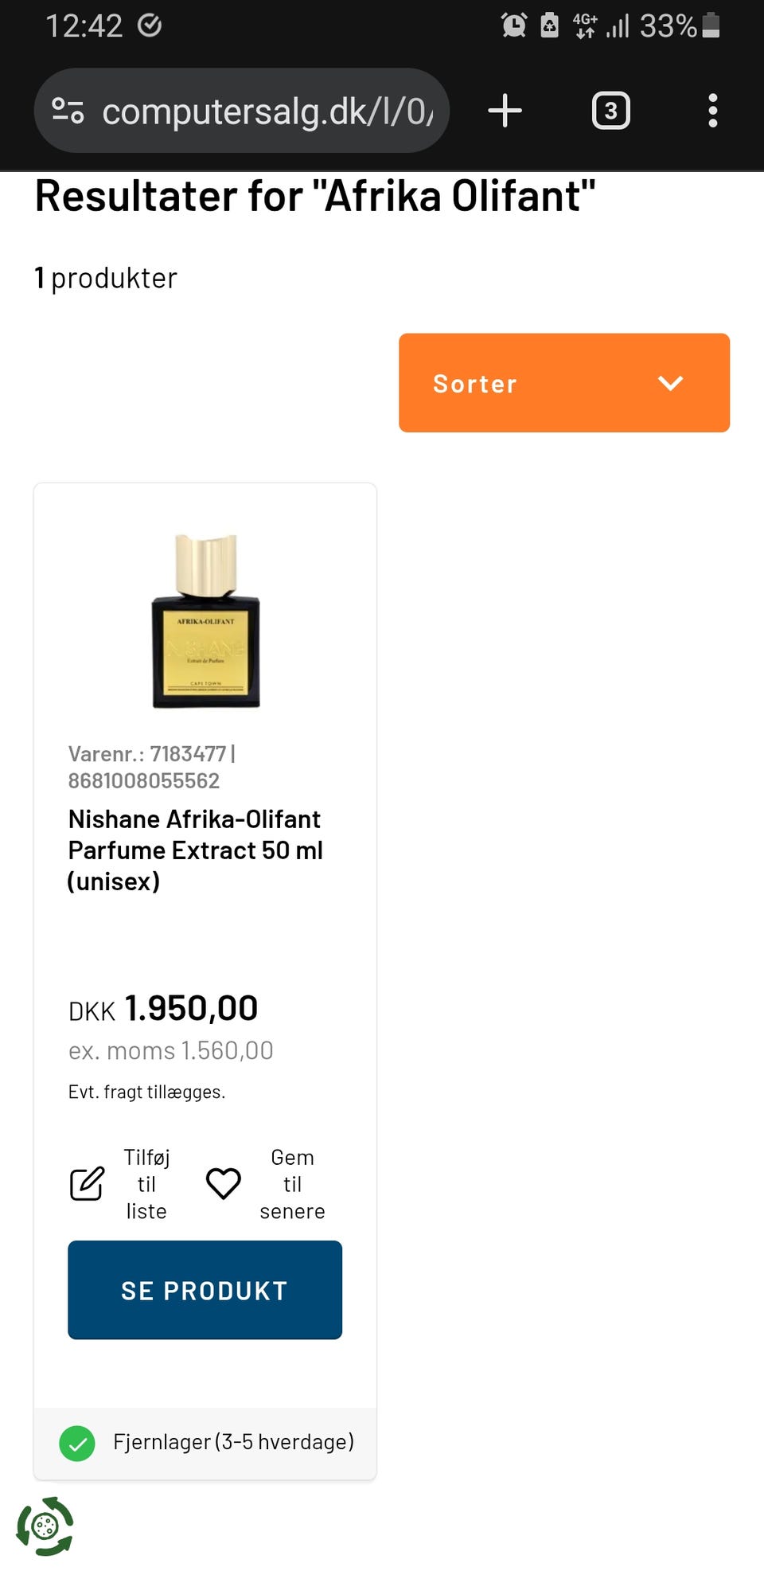This screenshot has height=1571, width=764.
Task: Click the chevron arrow on Sorter button
Action: click(x=670, y=383)
